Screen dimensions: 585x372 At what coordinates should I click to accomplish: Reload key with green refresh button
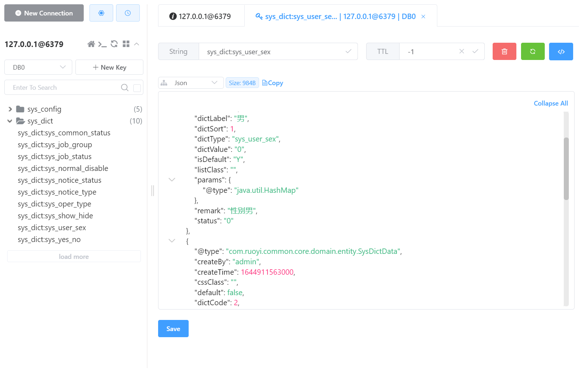coord(533,51)
